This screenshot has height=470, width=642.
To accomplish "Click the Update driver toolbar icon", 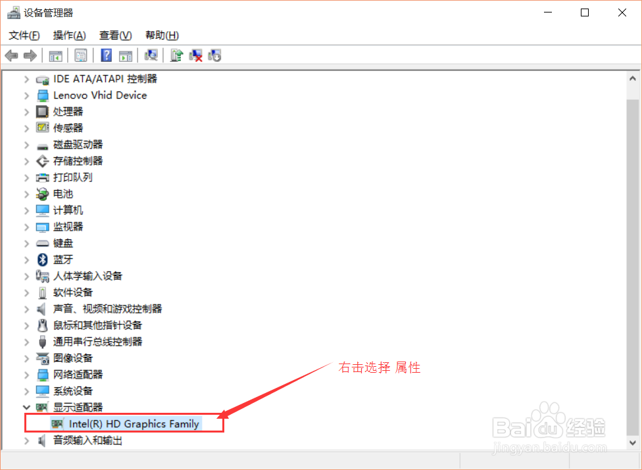I will coord(176,55).
